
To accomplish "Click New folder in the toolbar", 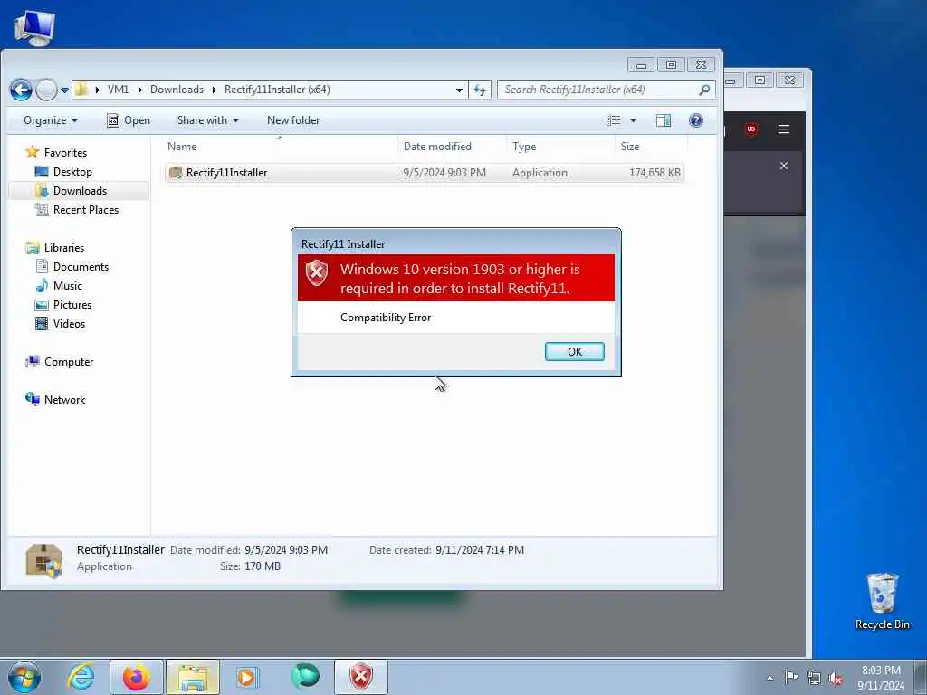I will [x=293, y=120].
